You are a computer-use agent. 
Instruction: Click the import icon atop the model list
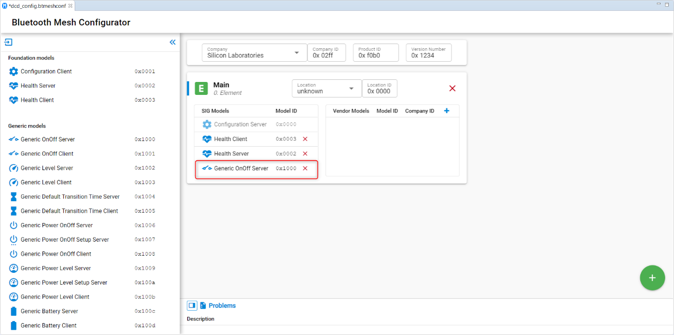coord(8,42)
